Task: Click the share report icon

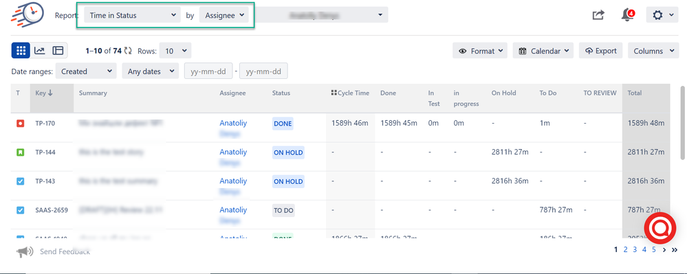Action: 598,15
